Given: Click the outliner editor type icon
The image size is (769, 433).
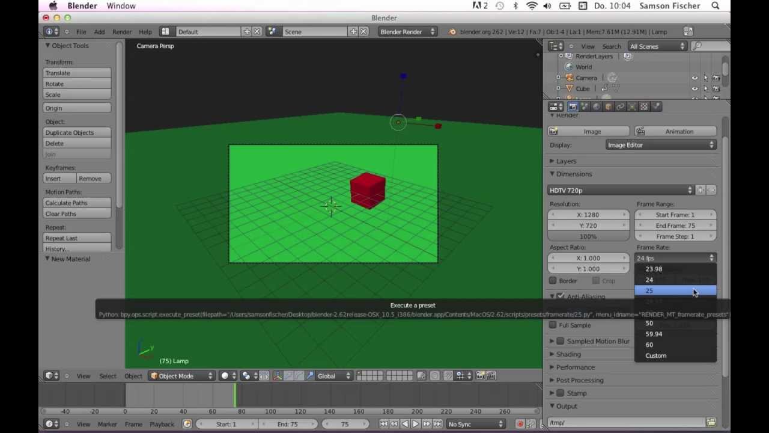Looking at the screenshot, I should point(556,46).
